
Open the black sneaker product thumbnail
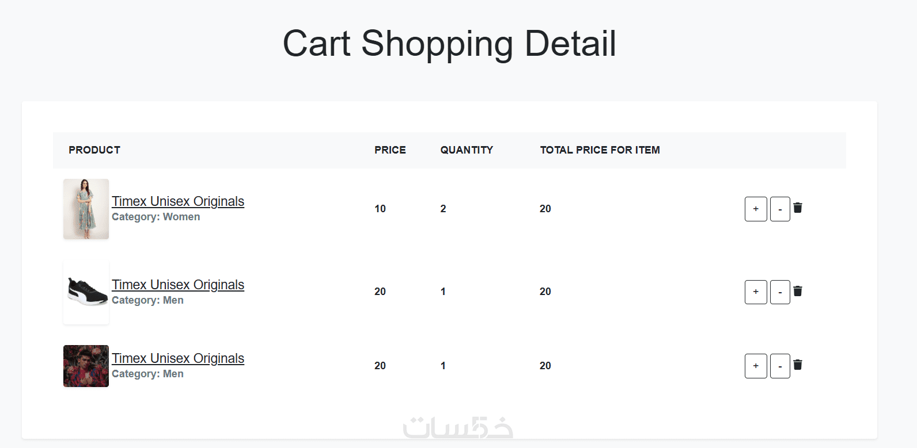coord(86,292)
